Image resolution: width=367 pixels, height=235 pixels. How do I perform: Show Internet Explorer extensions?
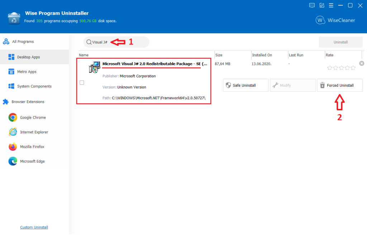tap(34, 132)
